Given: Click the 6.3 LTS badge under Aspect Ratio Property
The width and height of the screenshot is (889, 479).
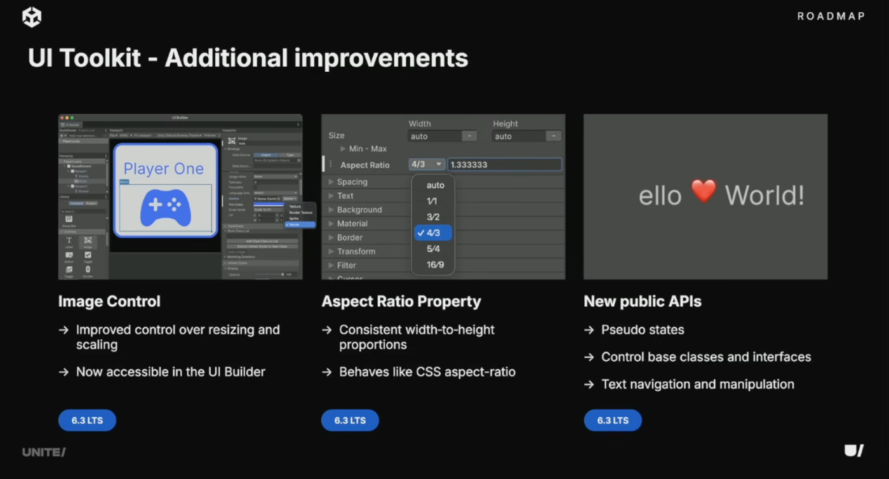Looking at the screenshot, I should [350, 421].
